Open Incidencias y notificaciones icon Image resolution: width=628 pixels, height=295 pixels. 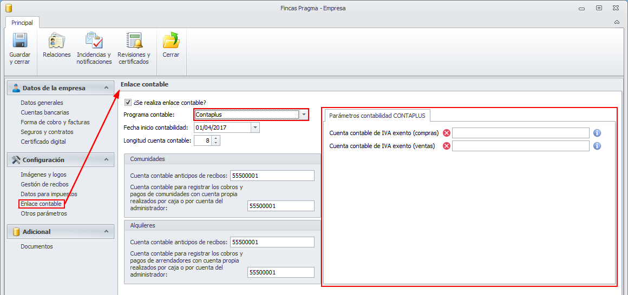pyautogui.click(x=94, y=40)
